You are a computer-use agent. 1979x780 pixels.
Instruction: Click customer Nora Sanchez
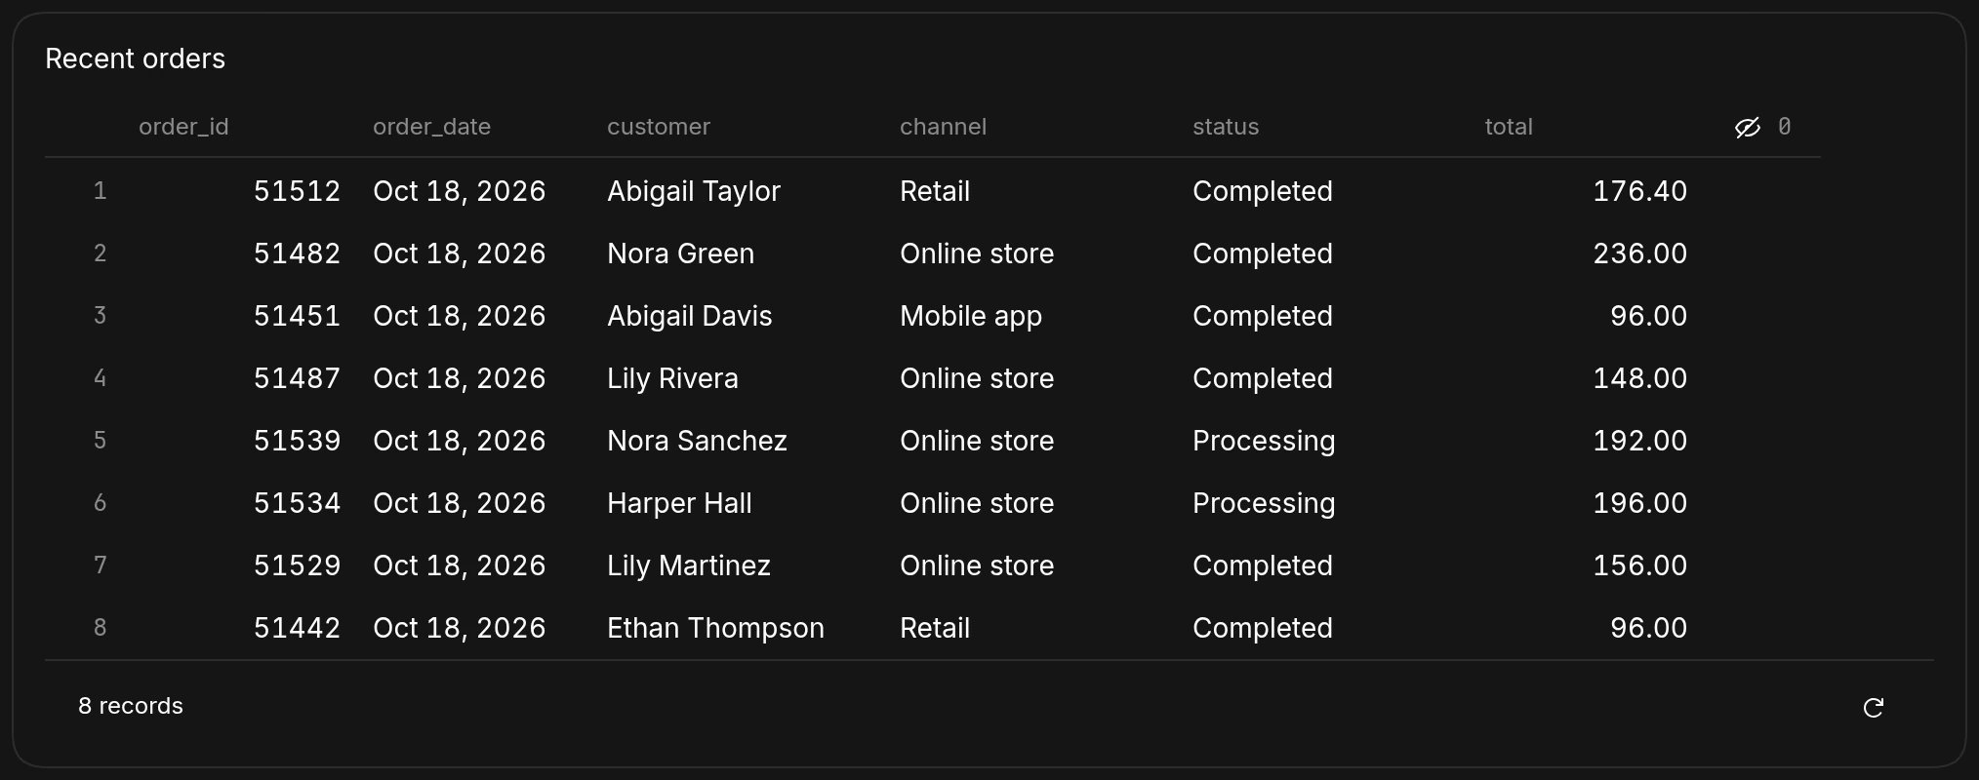coord(697,441)
